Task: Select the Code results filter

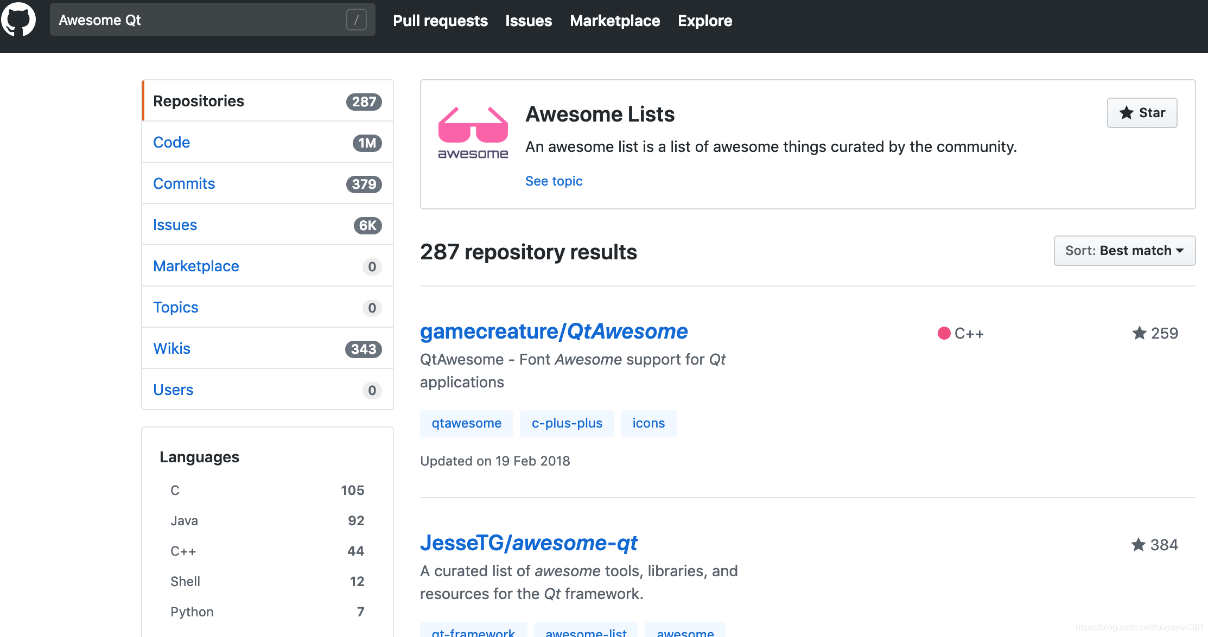Action: [x=268, y=142]
